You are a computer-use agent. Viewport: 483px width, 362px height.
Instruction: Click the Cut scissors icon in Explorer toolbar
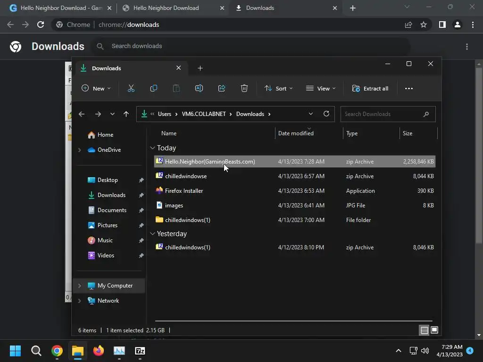pyautogui.click(x=131, y=88)
